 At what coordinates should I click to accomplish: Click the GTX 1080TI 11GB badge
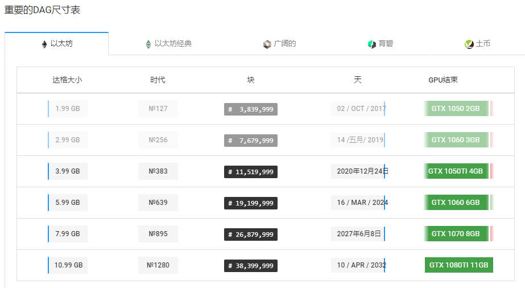tap(458, 265)
